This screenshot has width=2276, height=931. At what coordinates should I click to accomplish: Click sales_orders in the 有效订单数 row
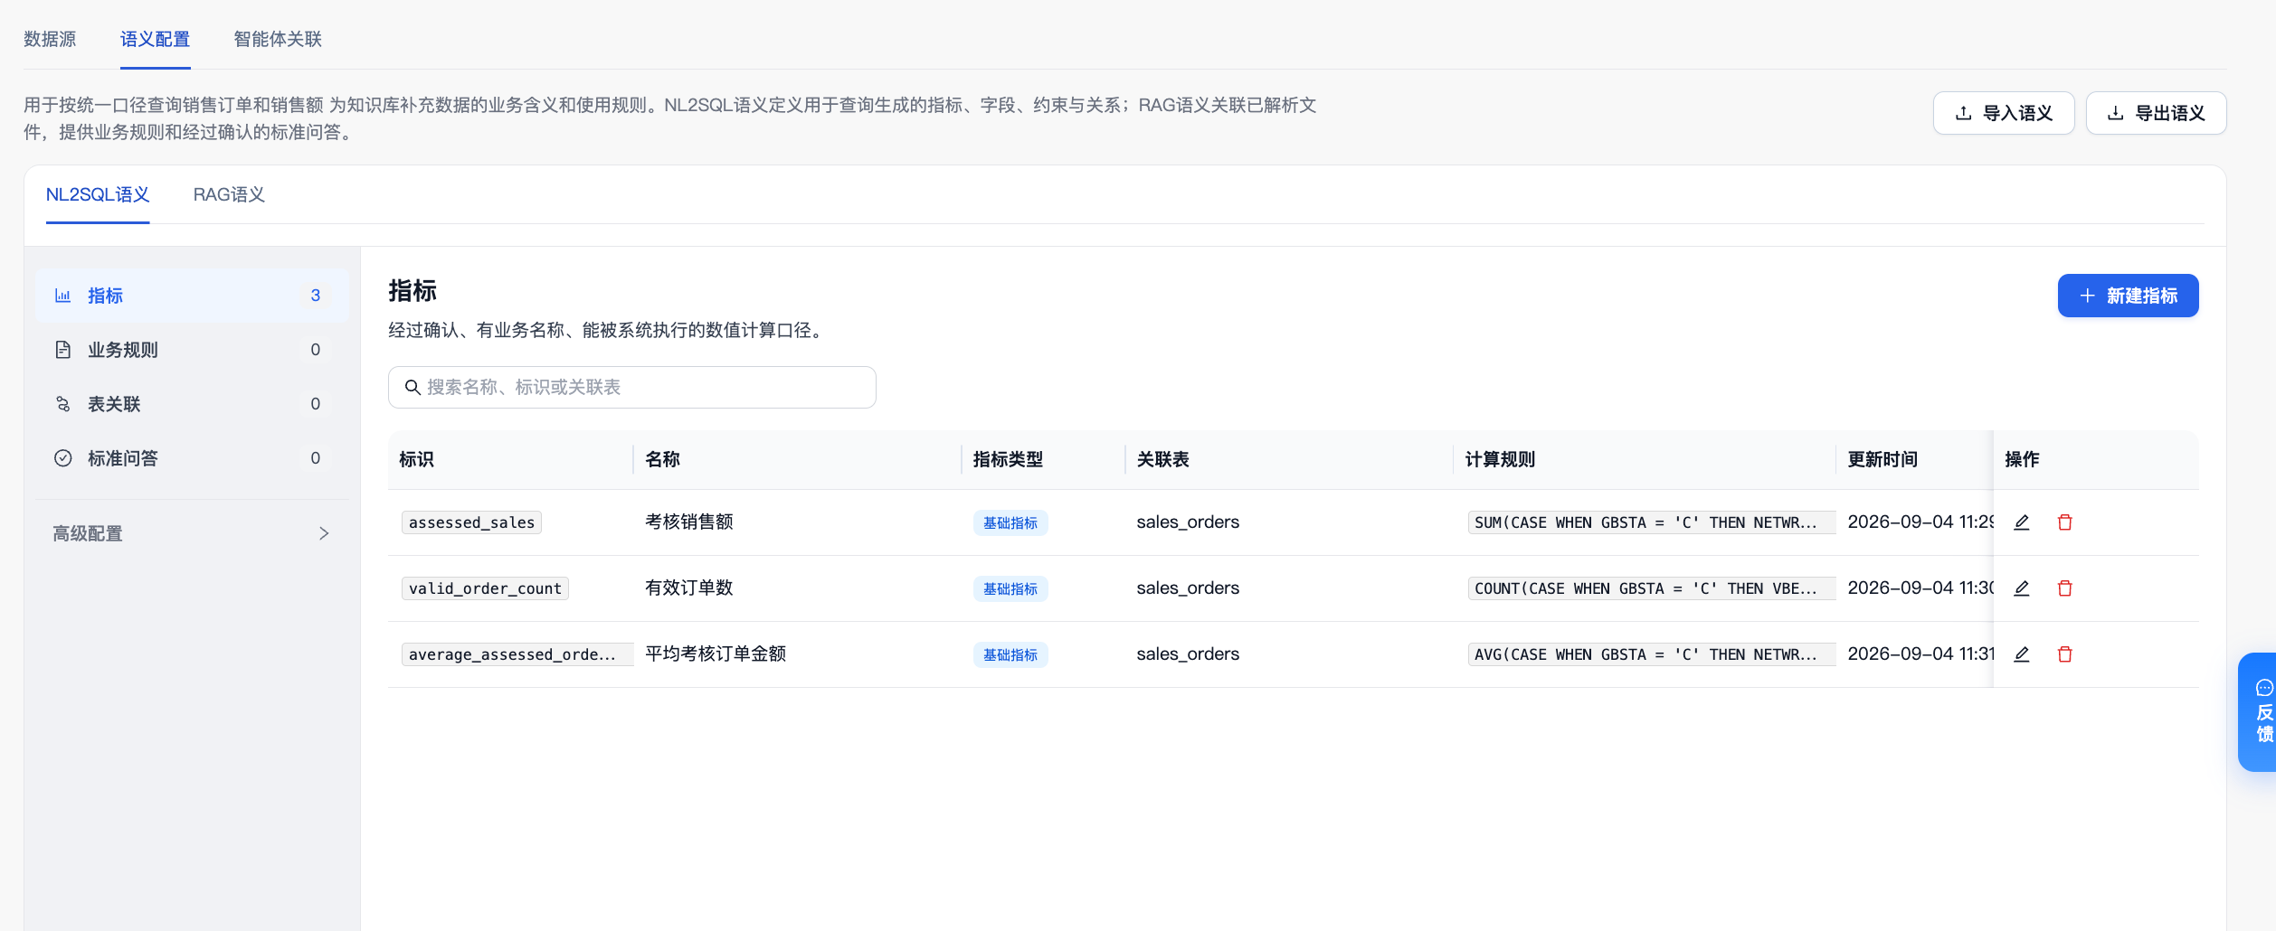[x=1188, y=588]
